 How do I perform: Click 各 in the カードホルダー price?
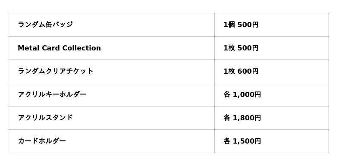(227, 141)
